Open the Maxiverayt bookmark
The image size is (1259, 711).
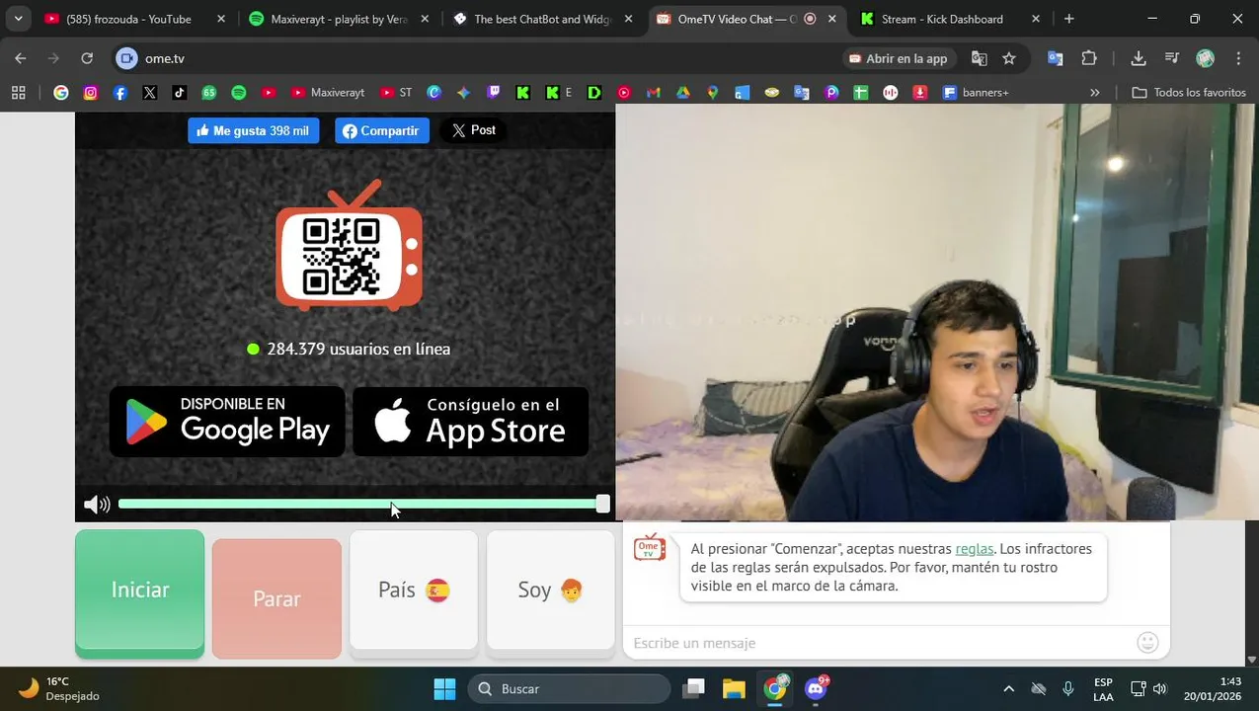click(327, 92)
